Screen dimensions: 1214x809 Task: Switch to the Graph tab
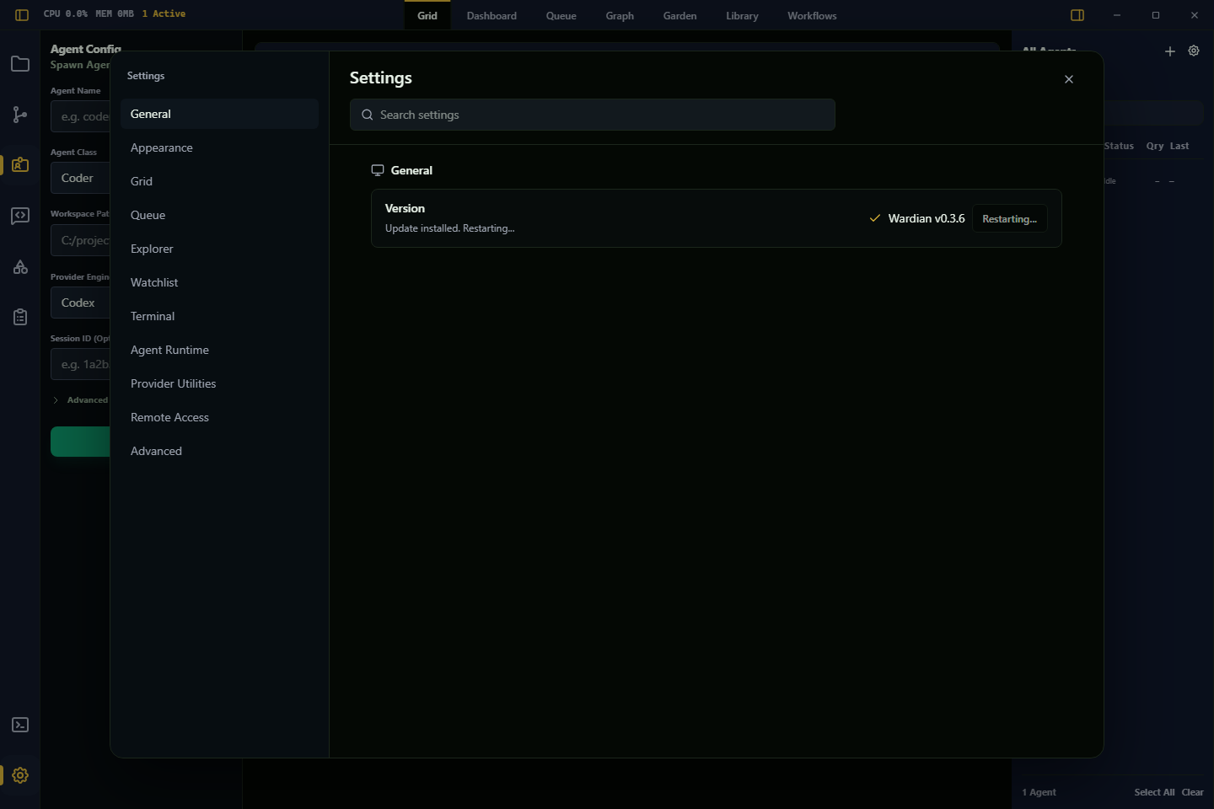point(620,15)
